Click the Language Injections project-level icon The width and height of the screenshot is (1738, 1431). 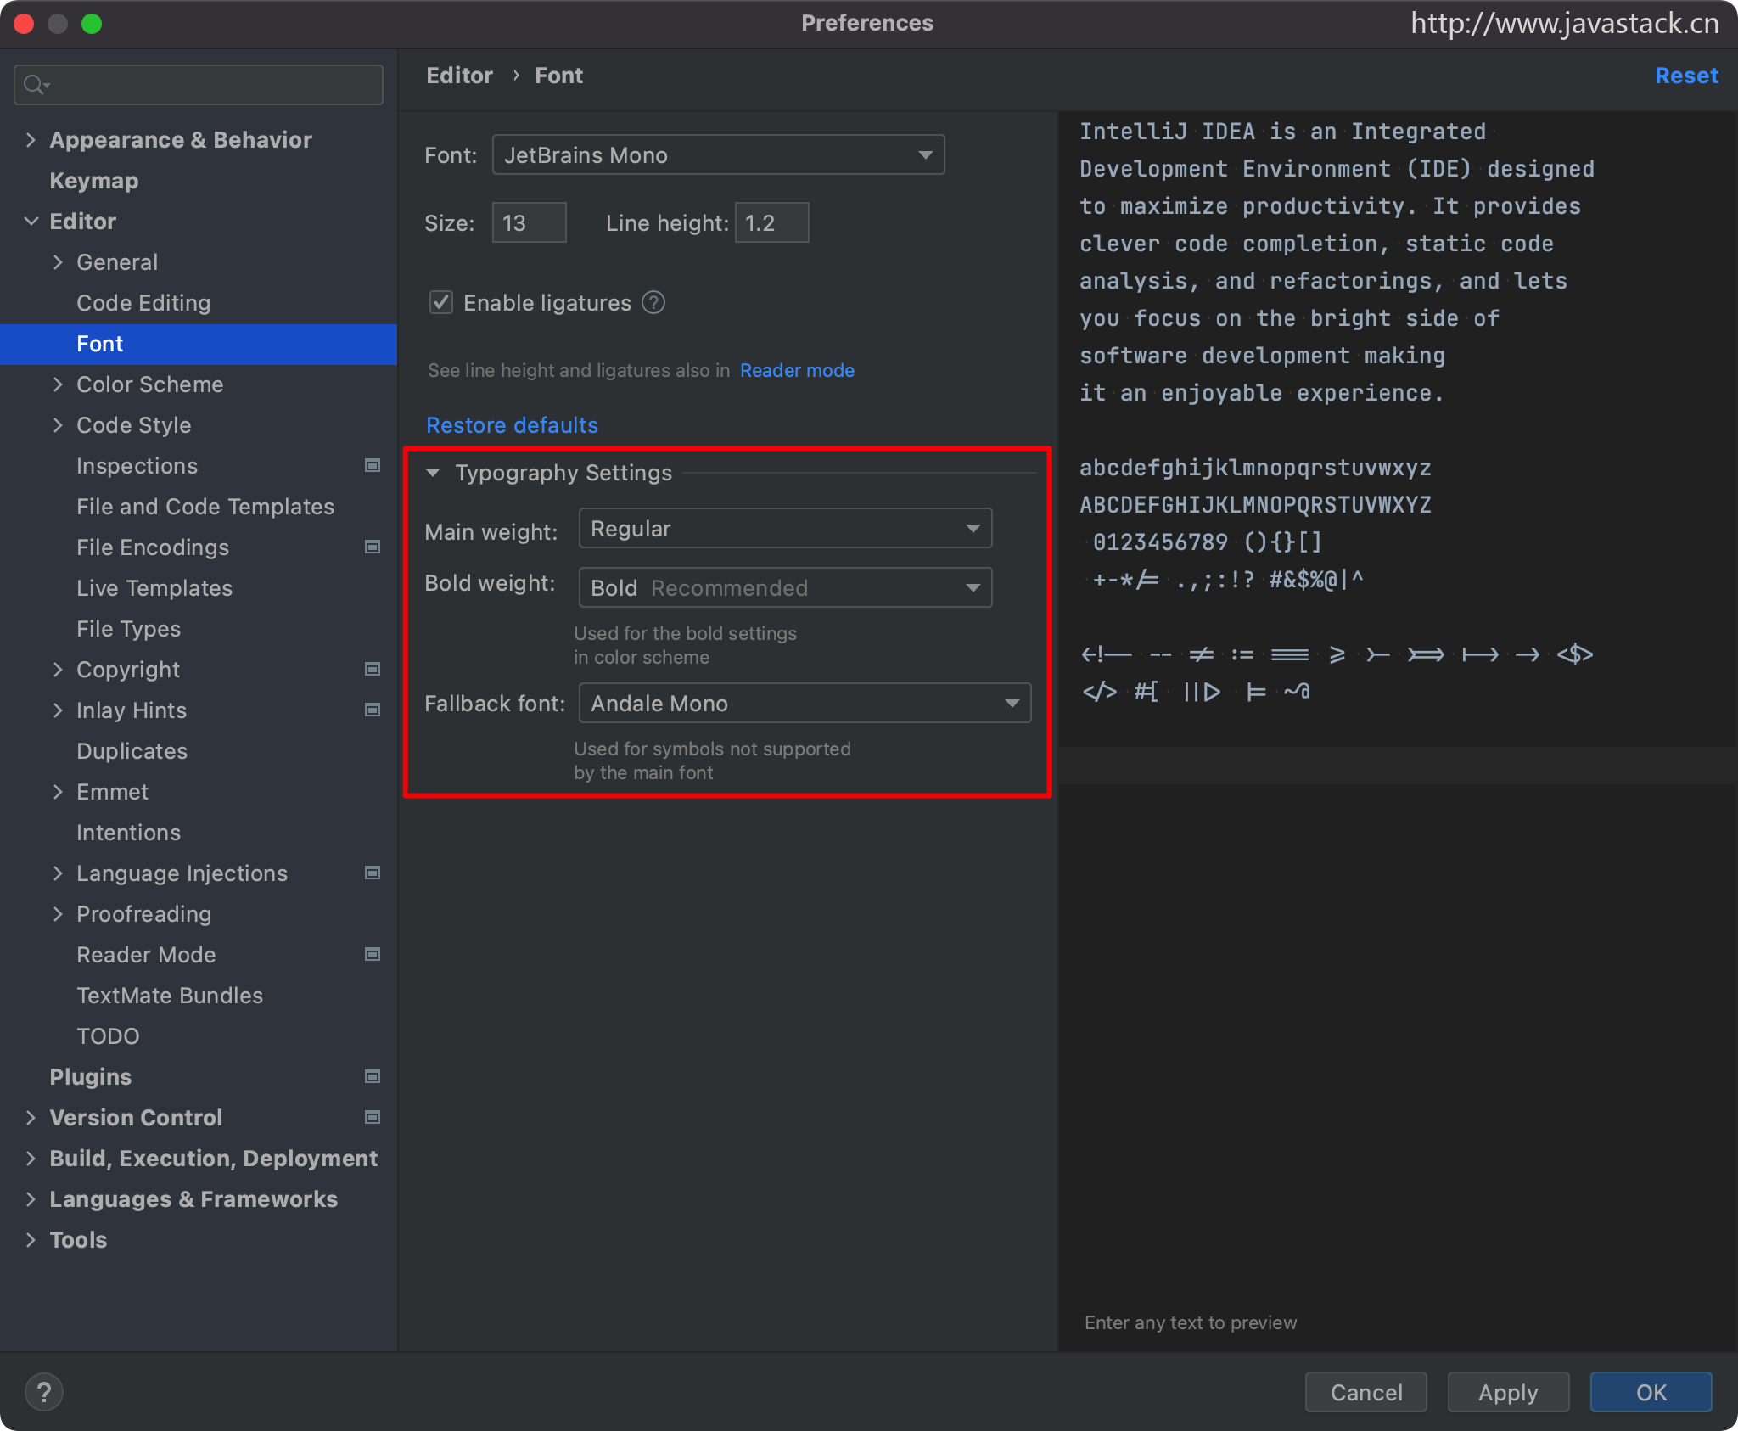click(373, 873)
